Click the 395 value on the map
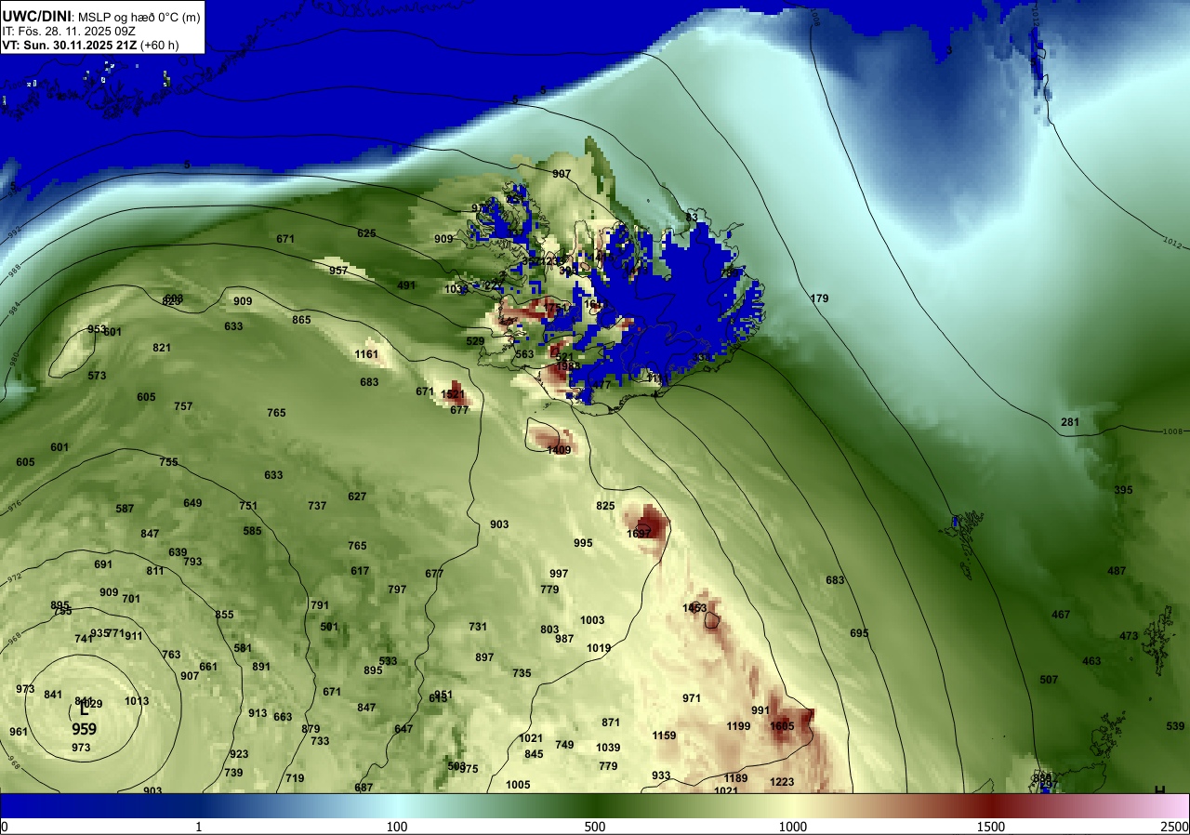 1123,490
